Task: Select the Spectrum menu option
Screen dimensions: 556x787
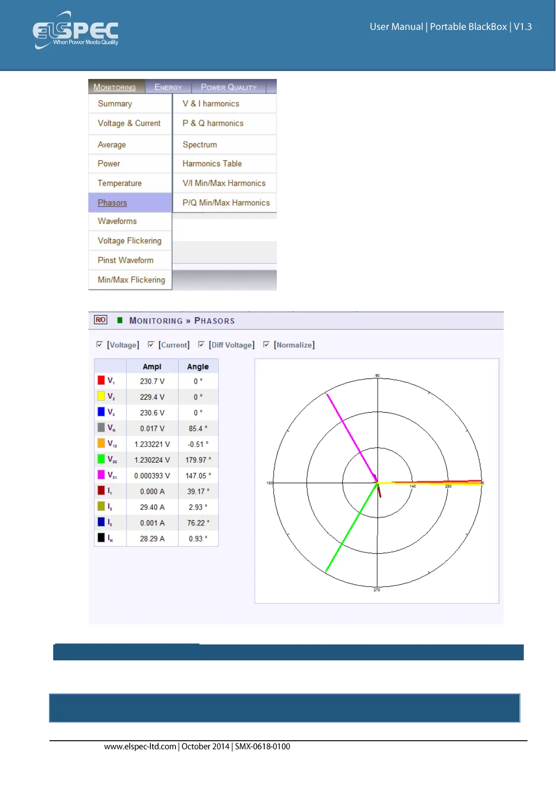Action: pyautogui.click(x=200, y=145)
